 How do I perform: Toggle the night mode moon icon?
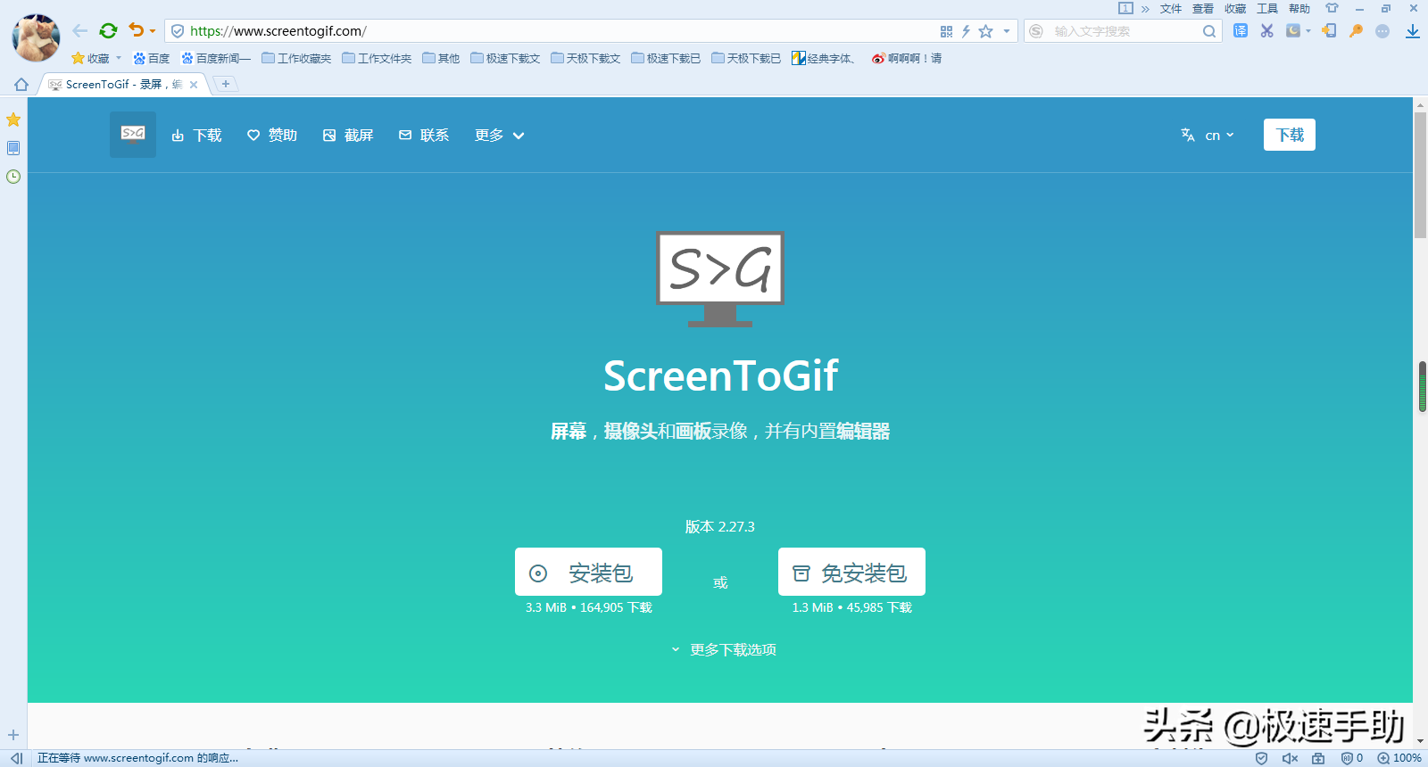1292,30
